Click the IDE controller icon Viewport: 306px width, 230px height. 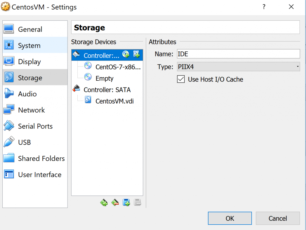point(76,54)
